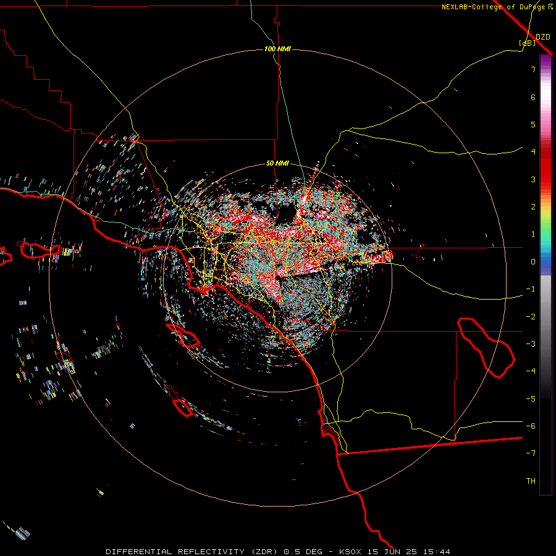The width and height of the screenshot is (556, 556).
Task: Click the 2 value on color scale
Action: 533,207
